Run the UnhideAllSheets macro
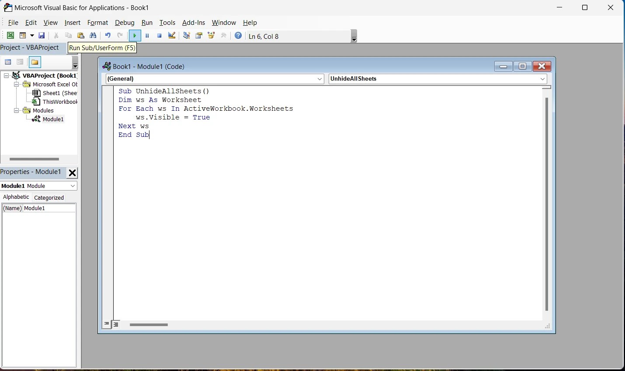 (x=135, y=36)
